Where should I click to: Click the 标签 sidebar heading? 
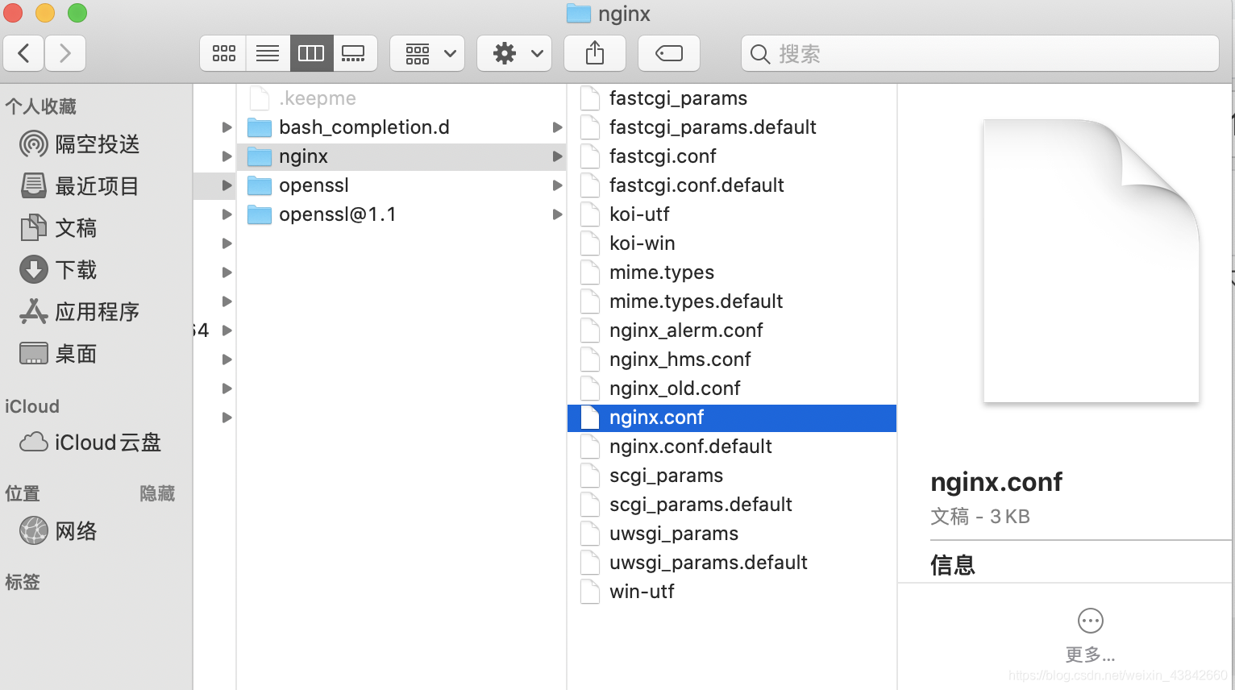point(23,582)
